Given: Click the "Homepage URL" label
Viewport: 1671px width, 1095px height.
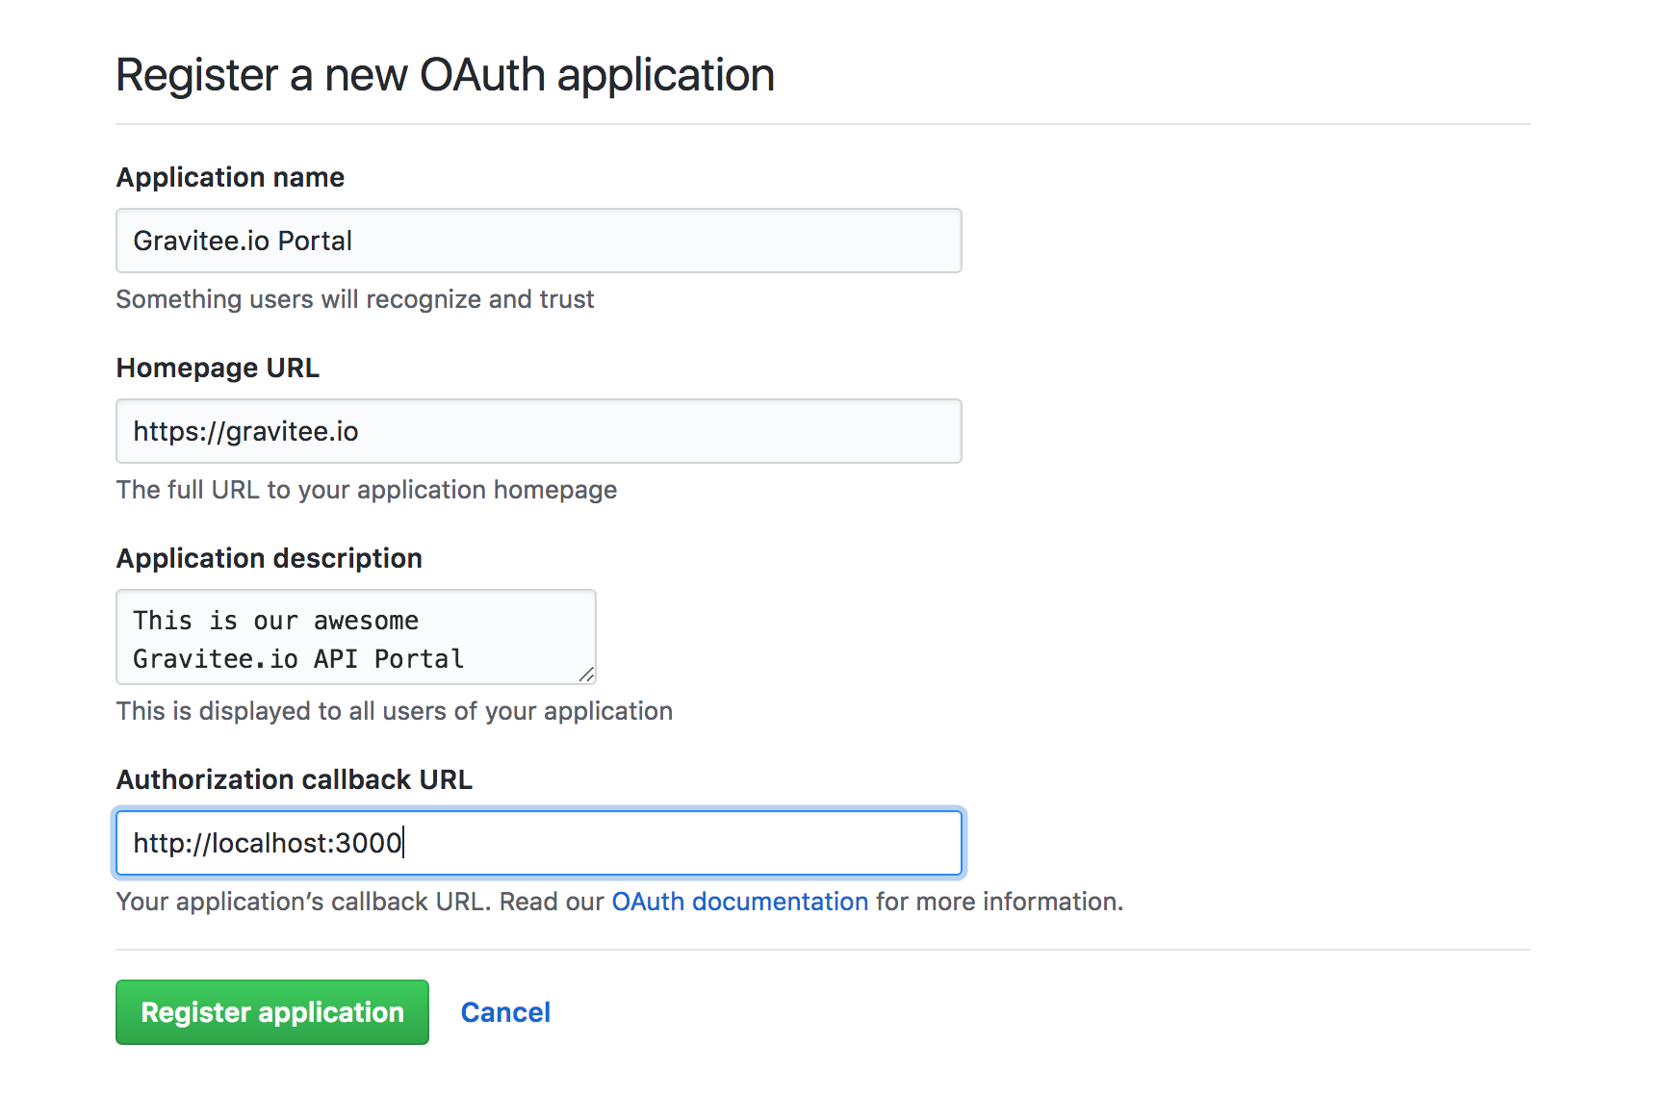Looking at the screenshot, I should tap(218, 368).
